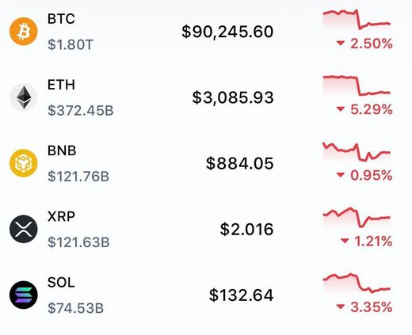Click the red down arrow beside 3.35%
This screenshot has height=335, width=412.
pyautogui.click(x=341, y=306)
